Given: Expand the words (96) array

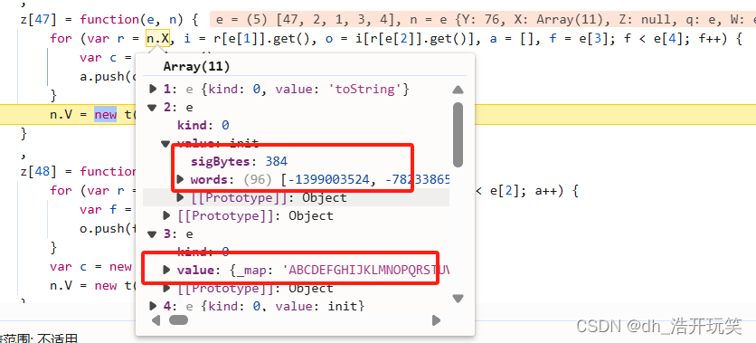Looking at the screenshot, I should (180, 180).
